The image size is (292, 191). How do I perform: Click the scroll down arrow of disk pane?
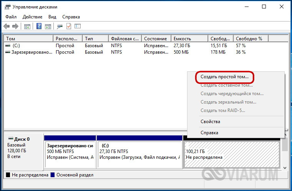coord(285,168)
